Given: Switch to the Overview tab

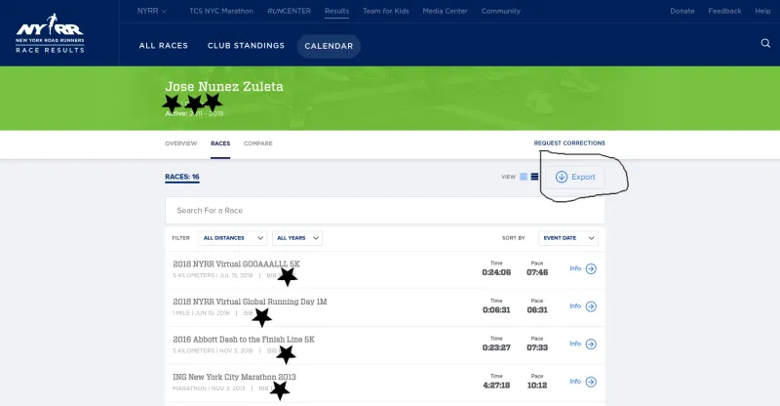Looking at the screenshot, I should click(x=181, y=143).
